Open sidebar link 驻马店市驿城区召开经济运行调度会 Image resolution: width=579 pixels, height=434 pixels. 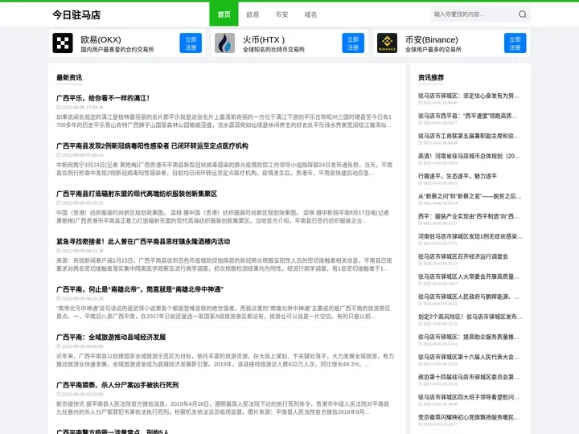click(x=463, y=256)
